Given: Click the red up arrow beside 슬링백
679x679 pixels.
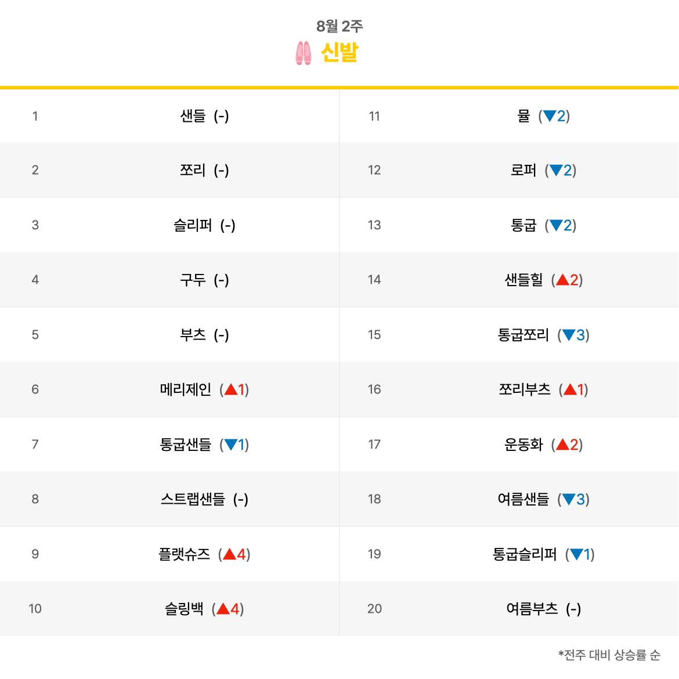Looking at the screenshot, I should 223,609.
